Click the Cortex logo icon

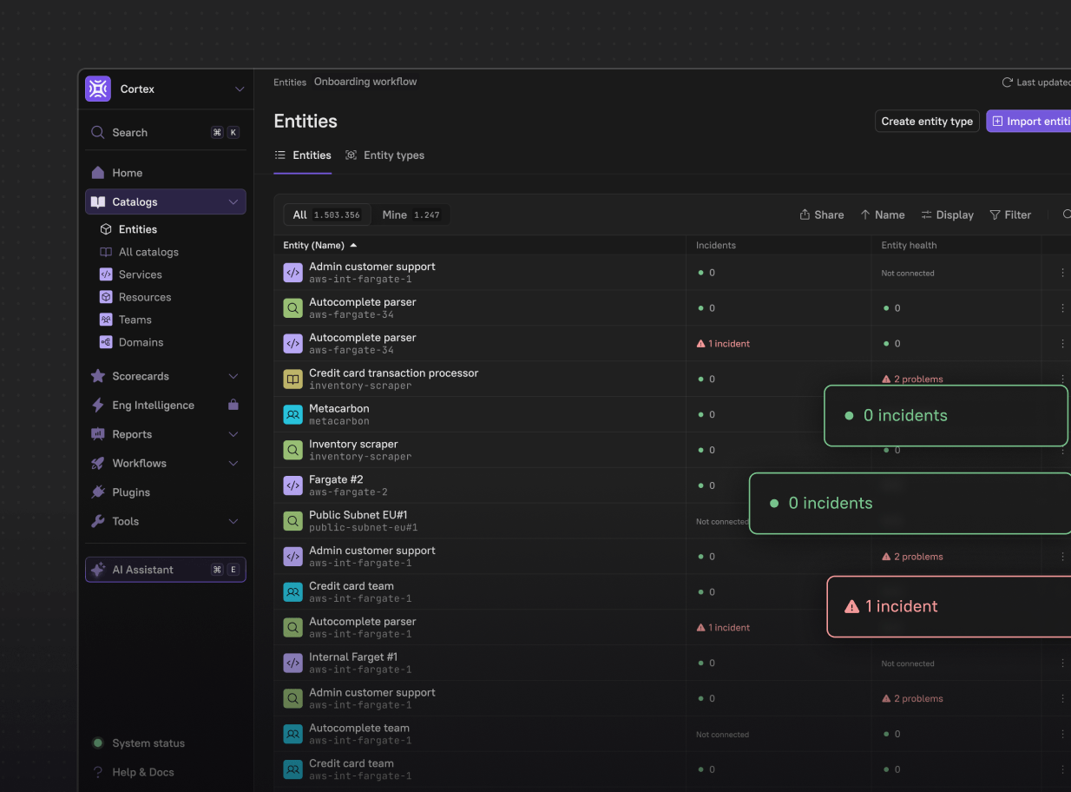pyautogui.click(x=98, y=89)
